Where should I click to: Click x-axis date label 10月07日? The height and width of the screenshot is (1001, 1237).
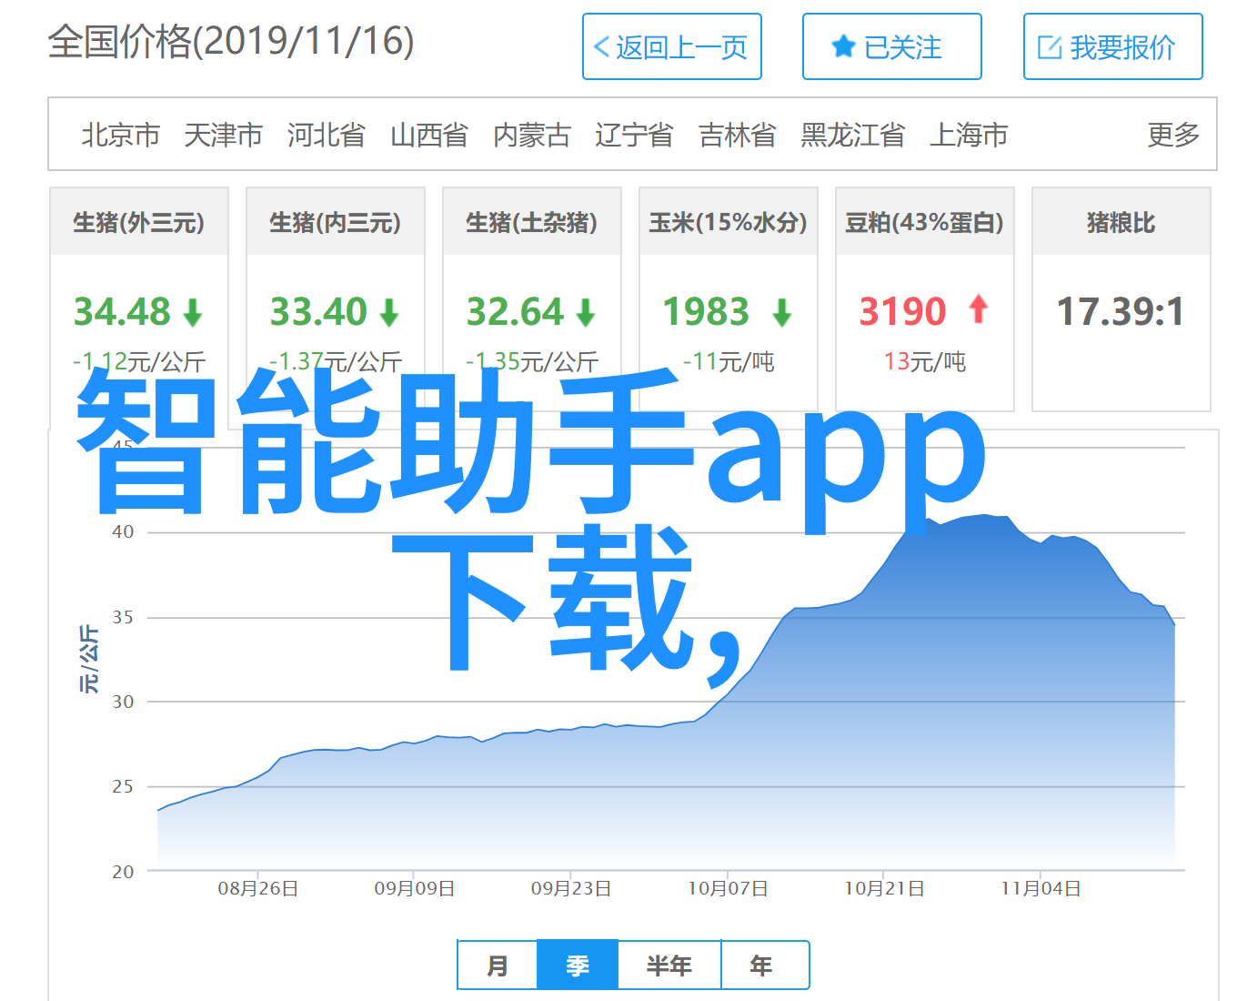728,889
